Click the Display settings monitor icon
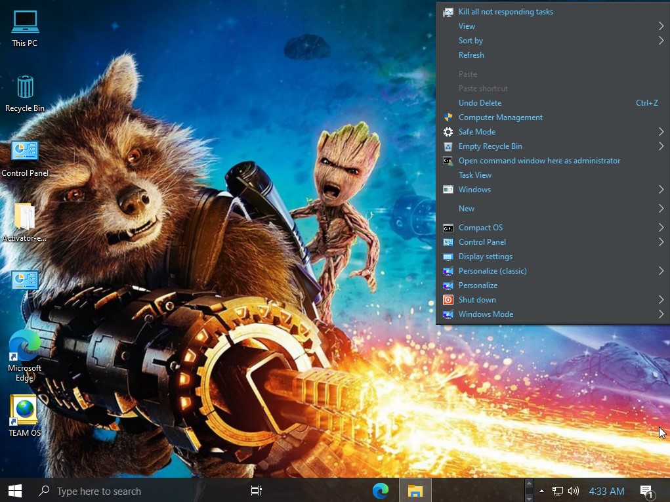The height and width of the screenshot is (502, 670). click(448, 257)
